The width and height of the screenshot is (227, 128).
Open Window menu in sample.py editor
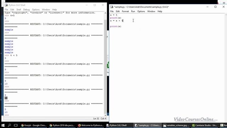151,11
